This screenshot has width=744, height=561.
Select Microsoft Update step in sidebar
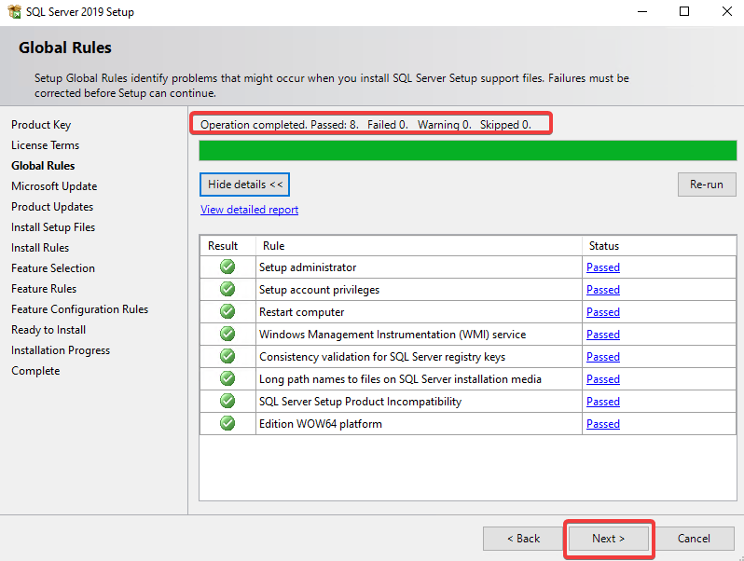click(x=54, y=185)
